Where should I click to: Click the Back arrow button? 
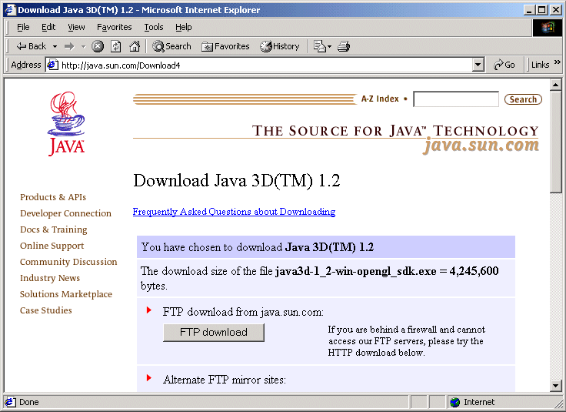(31, 46)
